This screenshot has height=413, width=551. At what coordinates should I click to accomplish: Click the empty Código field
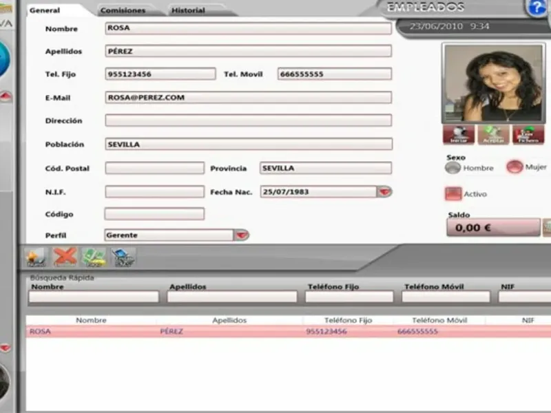click(x=154, y=214)
